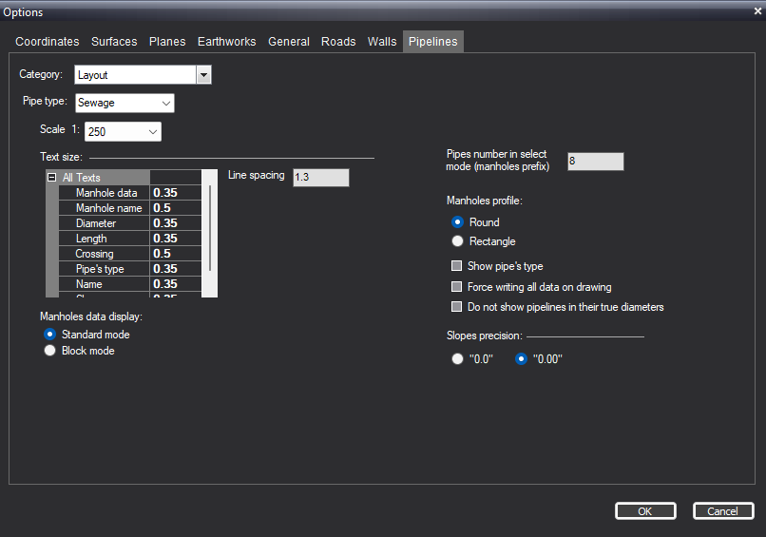Click the Pipes number in select mode field
Screen dimensions: 766x537
(x=596, y=162)
